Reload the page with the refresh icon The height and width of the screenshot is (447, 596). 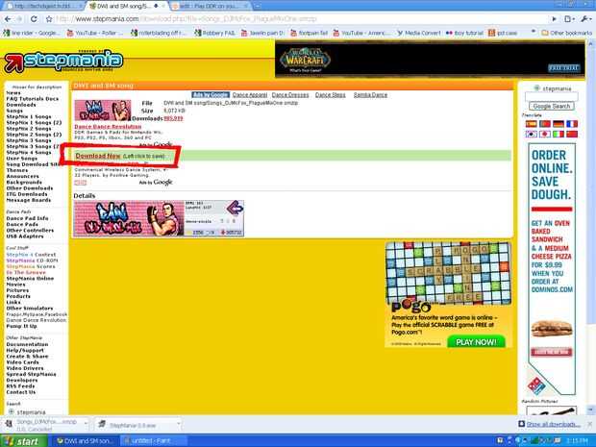click(x=34, y=19)
